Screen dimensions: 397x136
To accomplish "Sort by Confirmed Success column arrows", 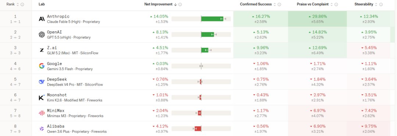I will (275, 4).
